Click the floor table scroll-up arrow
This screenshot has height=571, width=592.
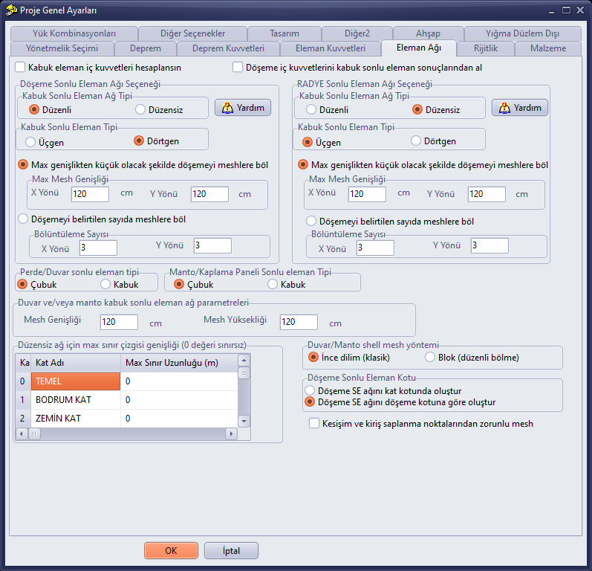coord(244,360)
